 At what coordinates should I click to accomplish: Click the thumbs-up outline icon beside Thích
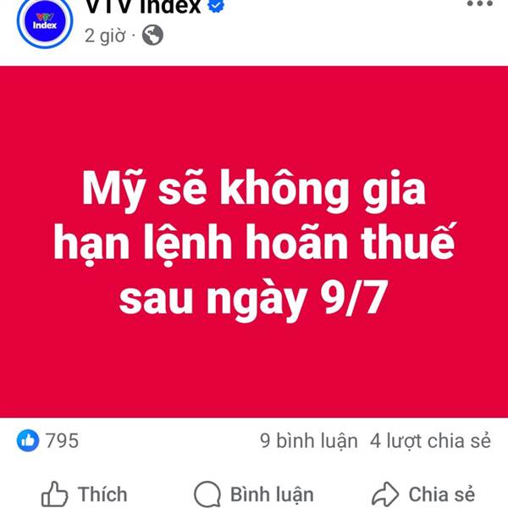tap(54, 494)
